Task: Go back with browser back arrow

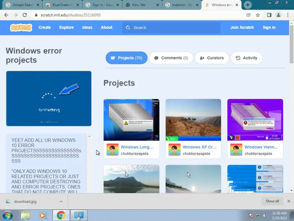Action: (x=6, y=15)
